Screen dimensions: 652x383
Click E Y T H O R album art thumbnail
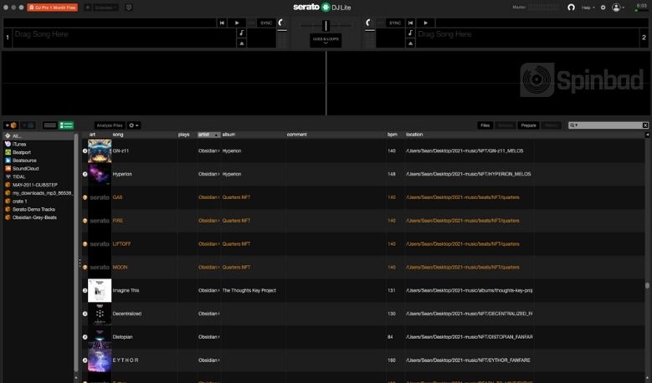click(100, 360)
